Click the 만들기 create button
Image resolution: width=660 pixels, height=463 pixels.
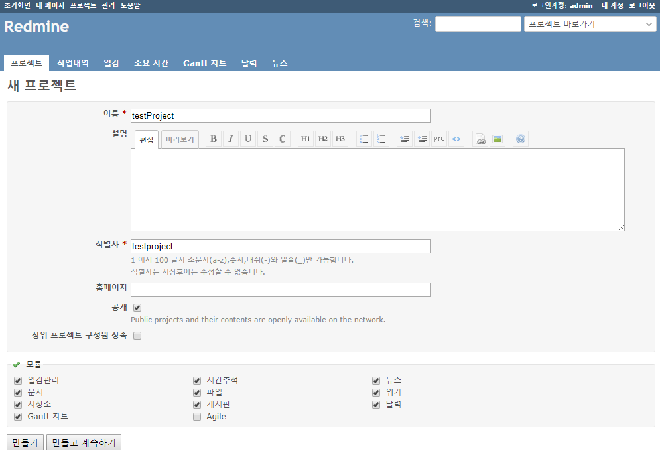(25, 443)
